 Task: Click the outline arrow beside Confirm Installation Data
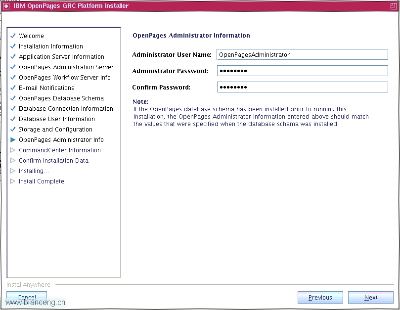click(13, 161)
